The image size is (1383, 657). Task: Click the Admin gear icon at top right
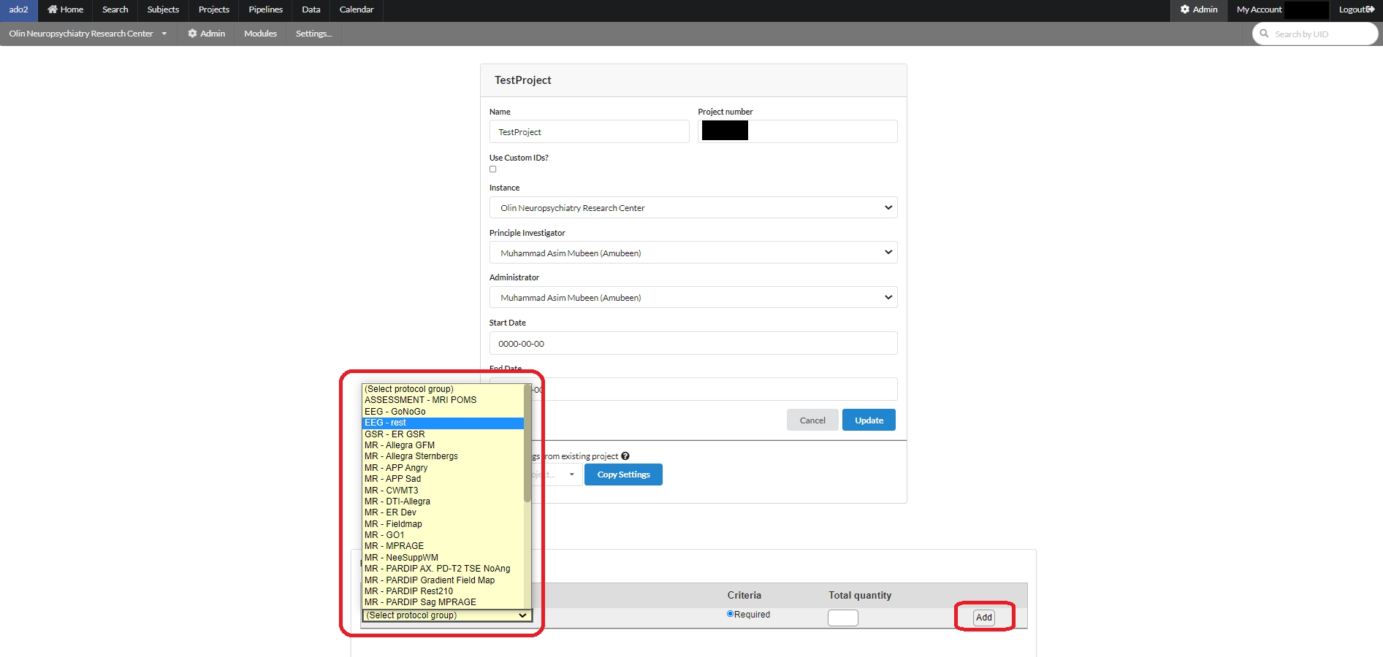[1184, 9]
